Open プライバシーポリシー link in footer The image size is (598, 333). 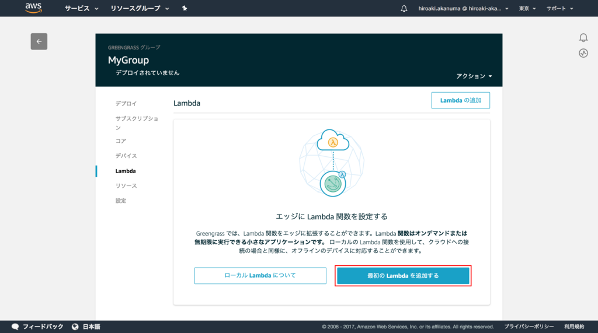[529, 327]
